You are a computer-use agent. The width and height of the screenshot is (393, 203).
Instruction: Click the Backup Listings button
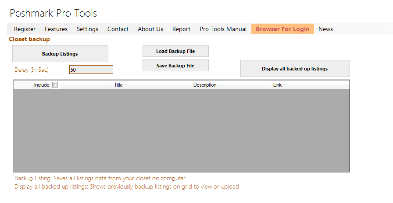tap(60, 54)
